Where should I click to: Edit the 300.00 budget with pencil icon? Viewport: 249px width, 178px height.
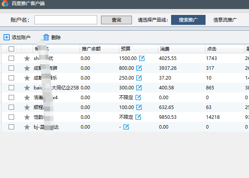click(x=139, y=88)
